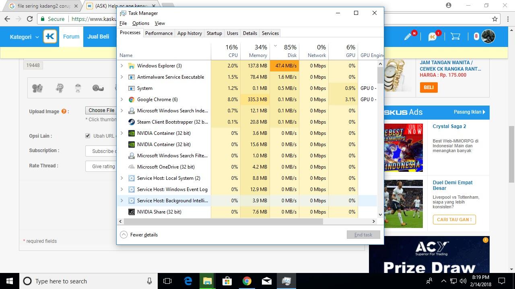Click the Microsoft Windows Search Indexer icon
This screenshot has height=289, width=515.
[131, 111]
